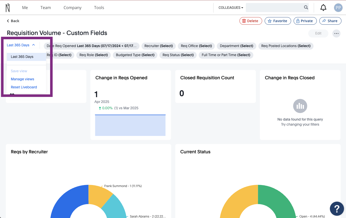The width and height of the screenshot is (346, 218).
Task: Expand the COLLEAGUES search scope dropdown
Action: 231,8
